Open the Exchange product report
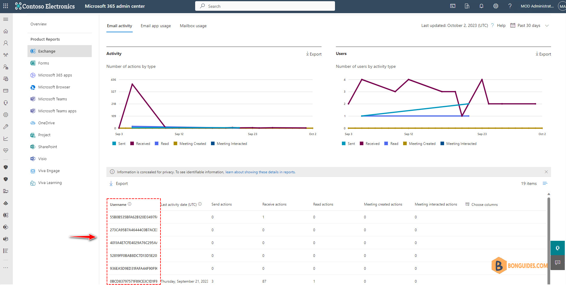566x285 pixels. tap(59, 51)
